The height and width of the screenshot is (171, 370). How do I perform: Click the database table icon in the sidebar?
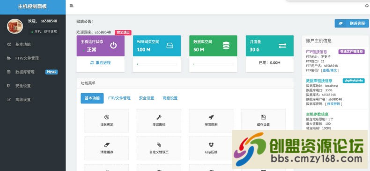(x=9, y=72)
